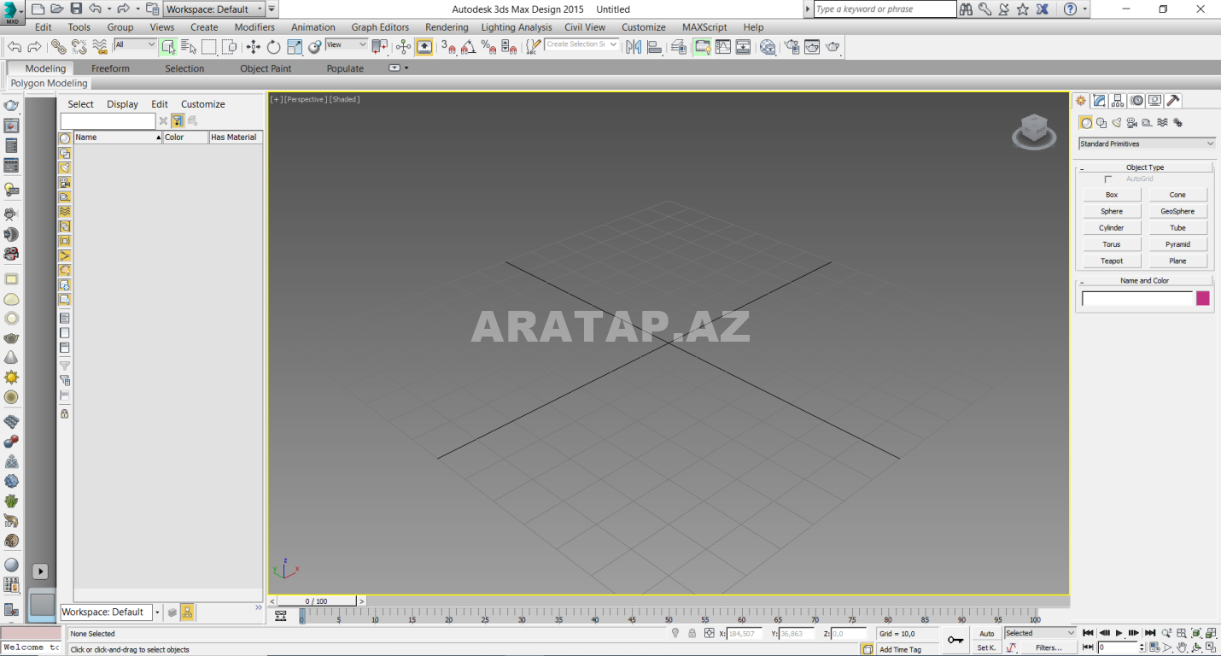Click the Torus primitive button
Viewport: 1221px width, 656px height.
coord(1112,244)
